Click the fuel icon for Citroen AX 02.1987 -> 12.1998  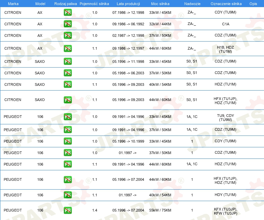(68, 35)
